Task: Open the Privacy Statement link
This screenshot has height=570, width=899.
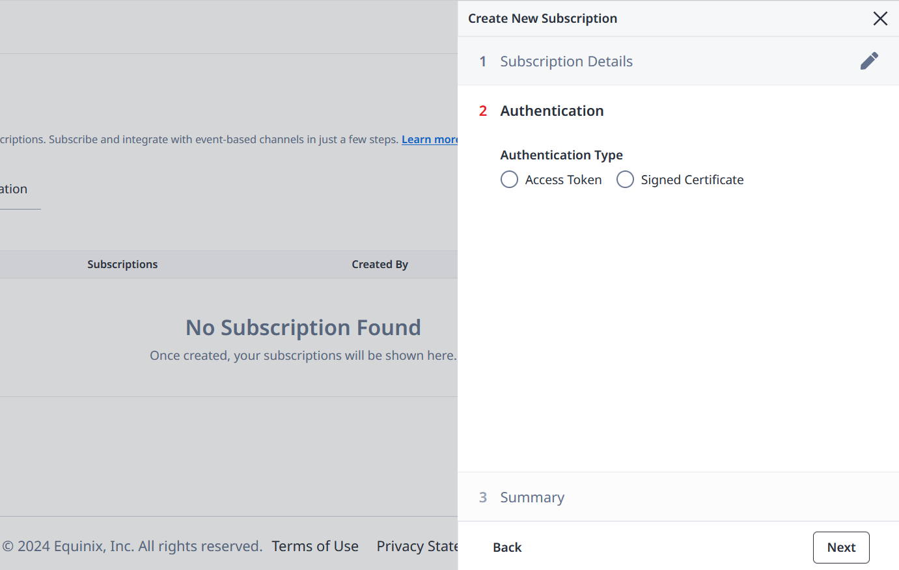Action: (417, 546)
